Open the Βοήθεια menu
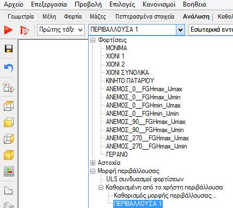This screenshot has width=233, height=208. 195,4
